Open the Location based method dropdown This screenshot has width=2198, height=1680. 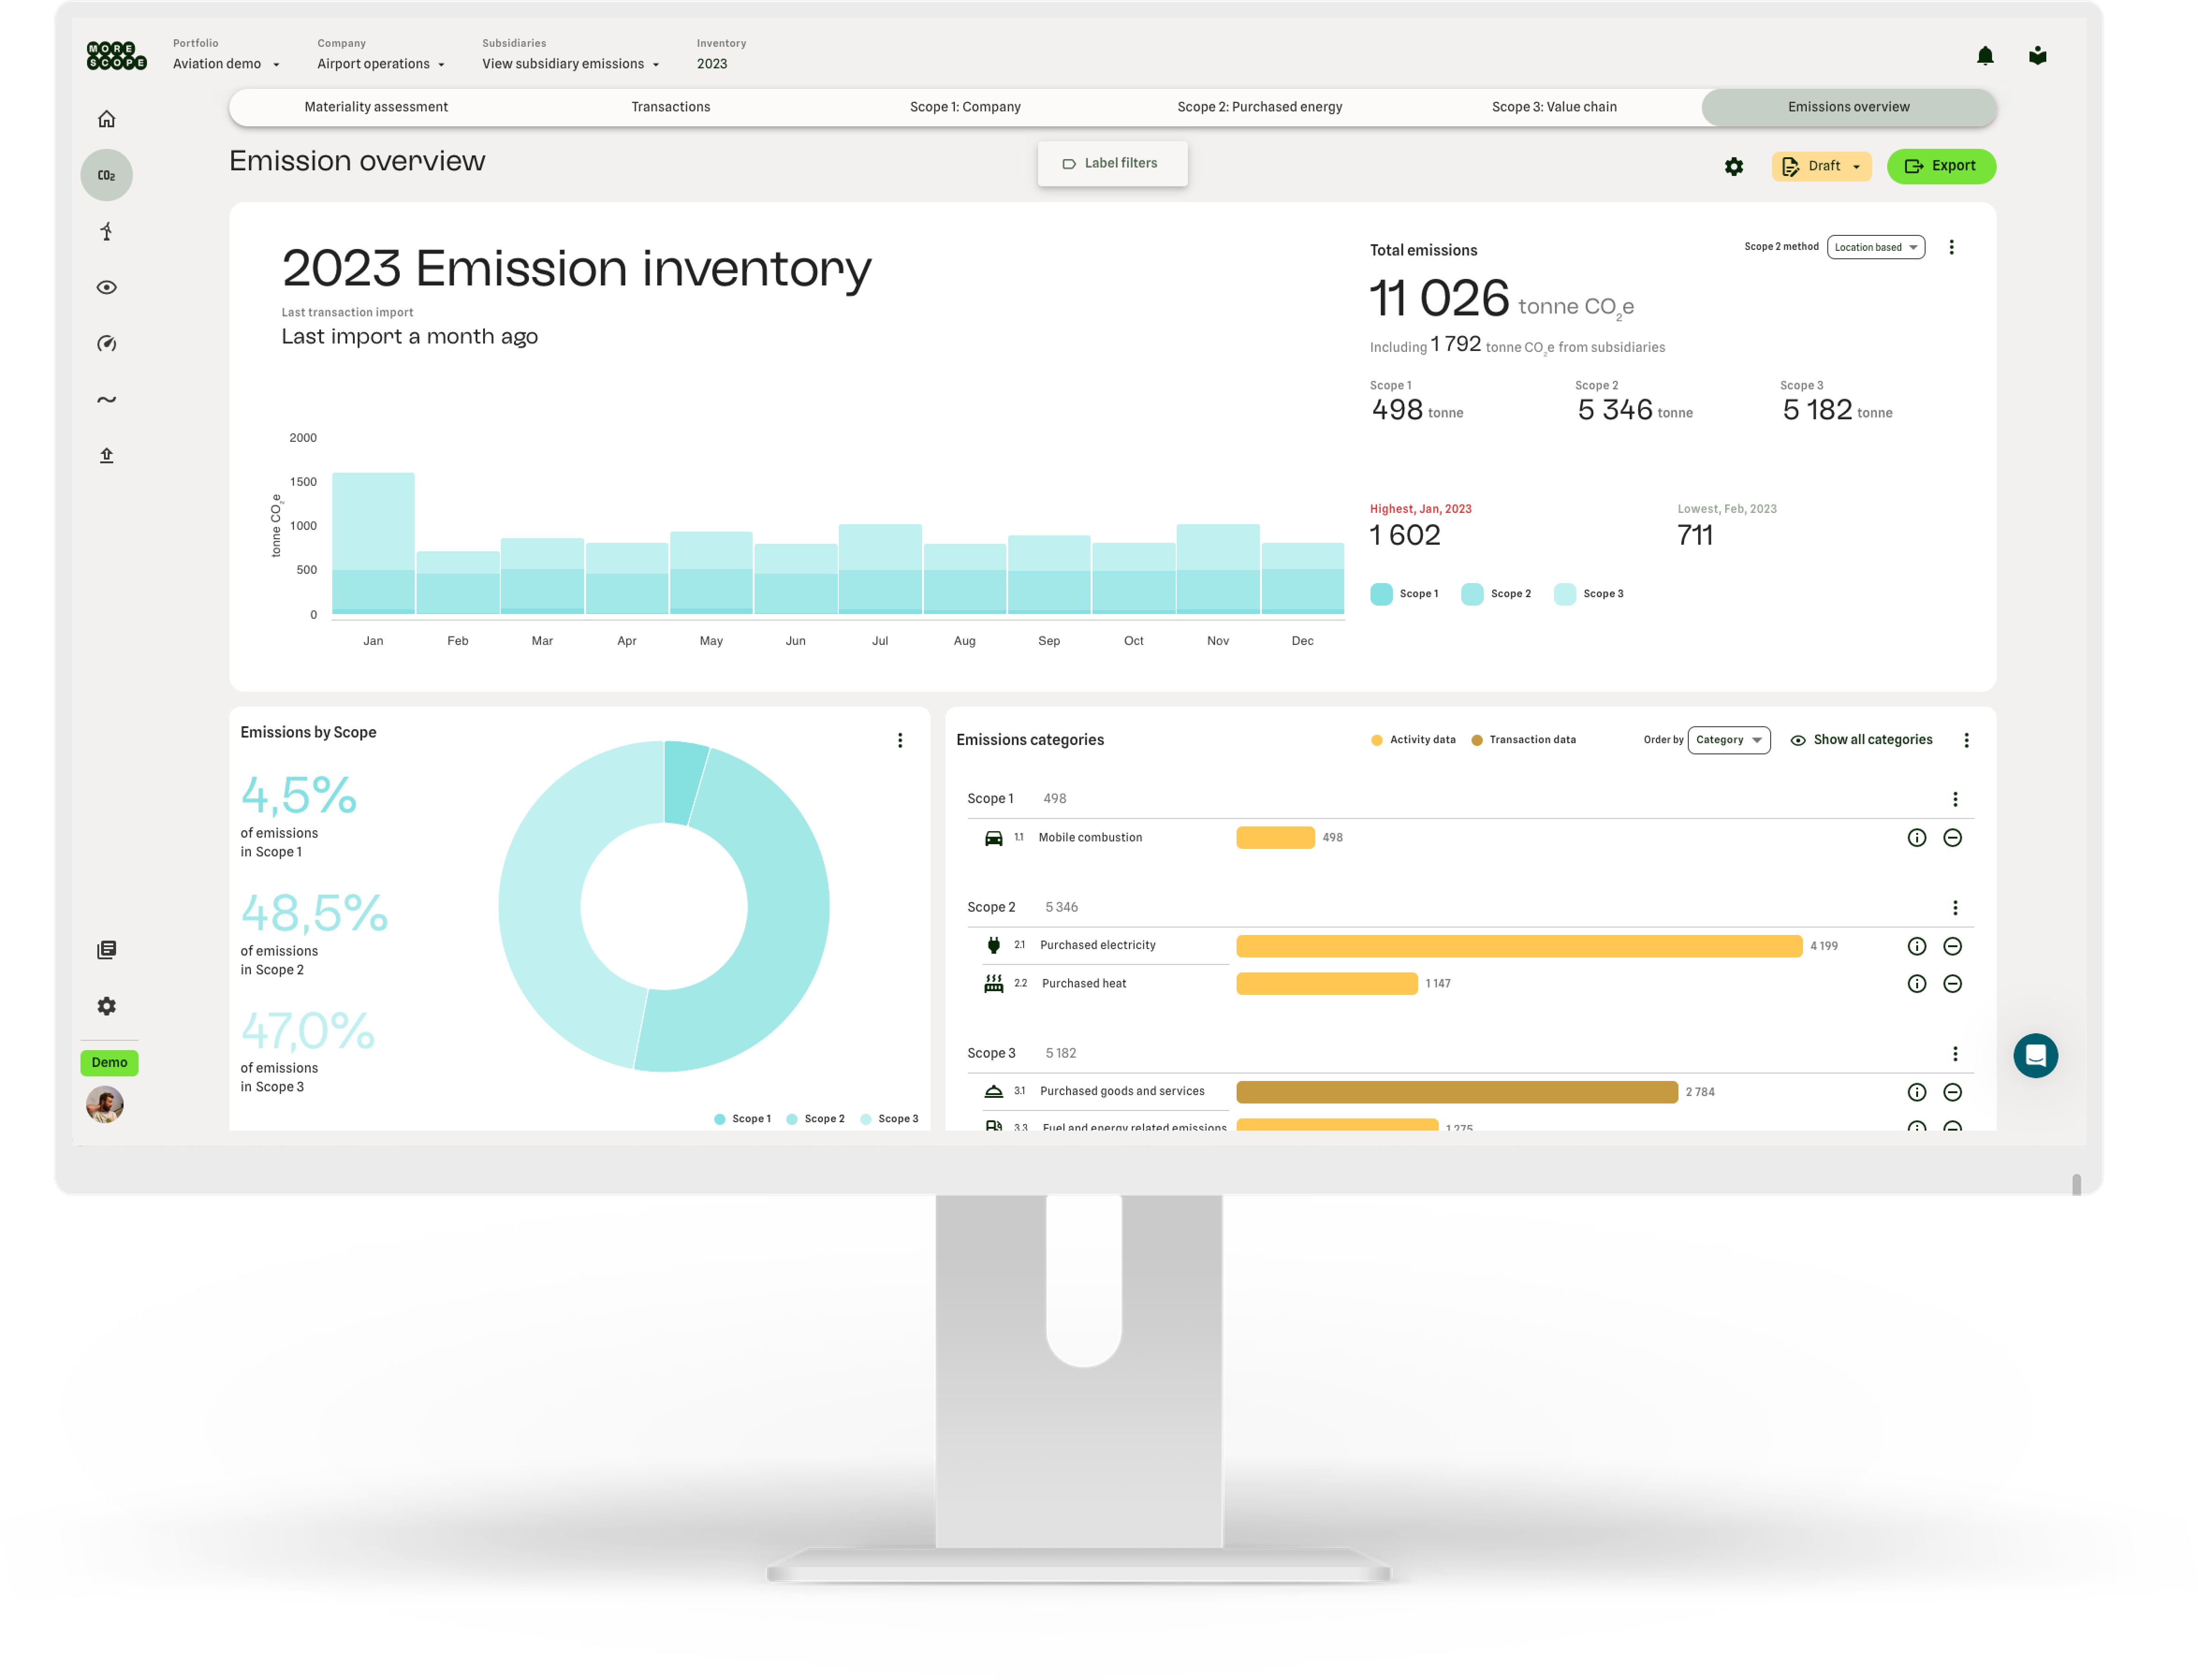pyautogui.click(x=1875, y=247)
